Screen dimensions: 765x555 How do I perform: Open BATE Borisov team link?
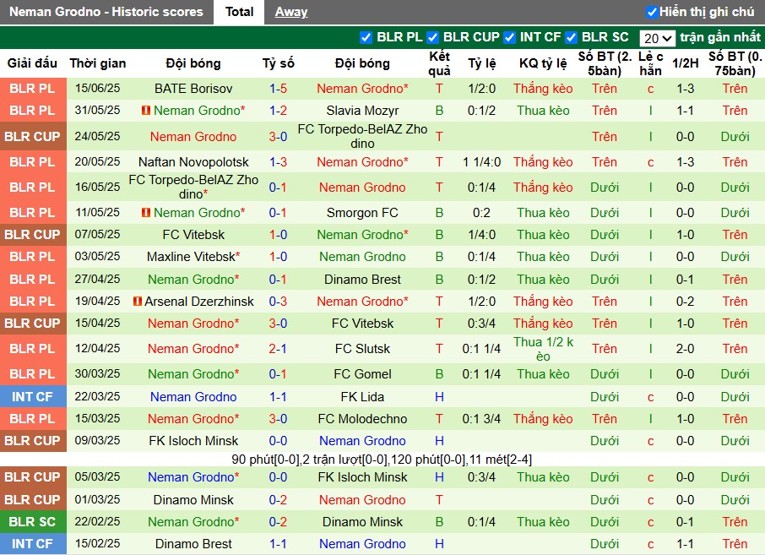point(193,89)
